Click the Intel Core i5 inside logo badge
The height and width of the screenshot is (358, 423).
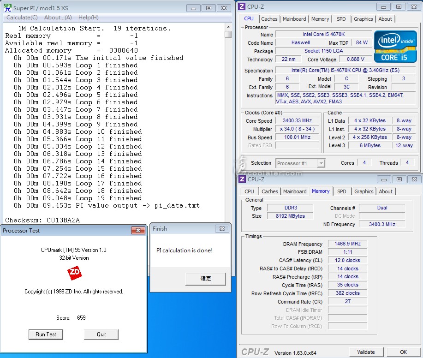(395, 47)
